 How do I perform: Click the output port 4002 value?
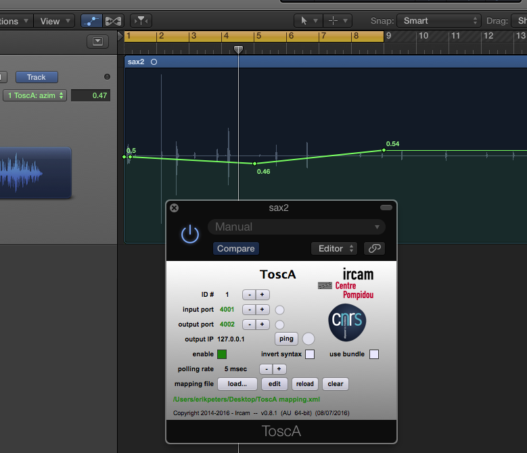coord(227,325)
